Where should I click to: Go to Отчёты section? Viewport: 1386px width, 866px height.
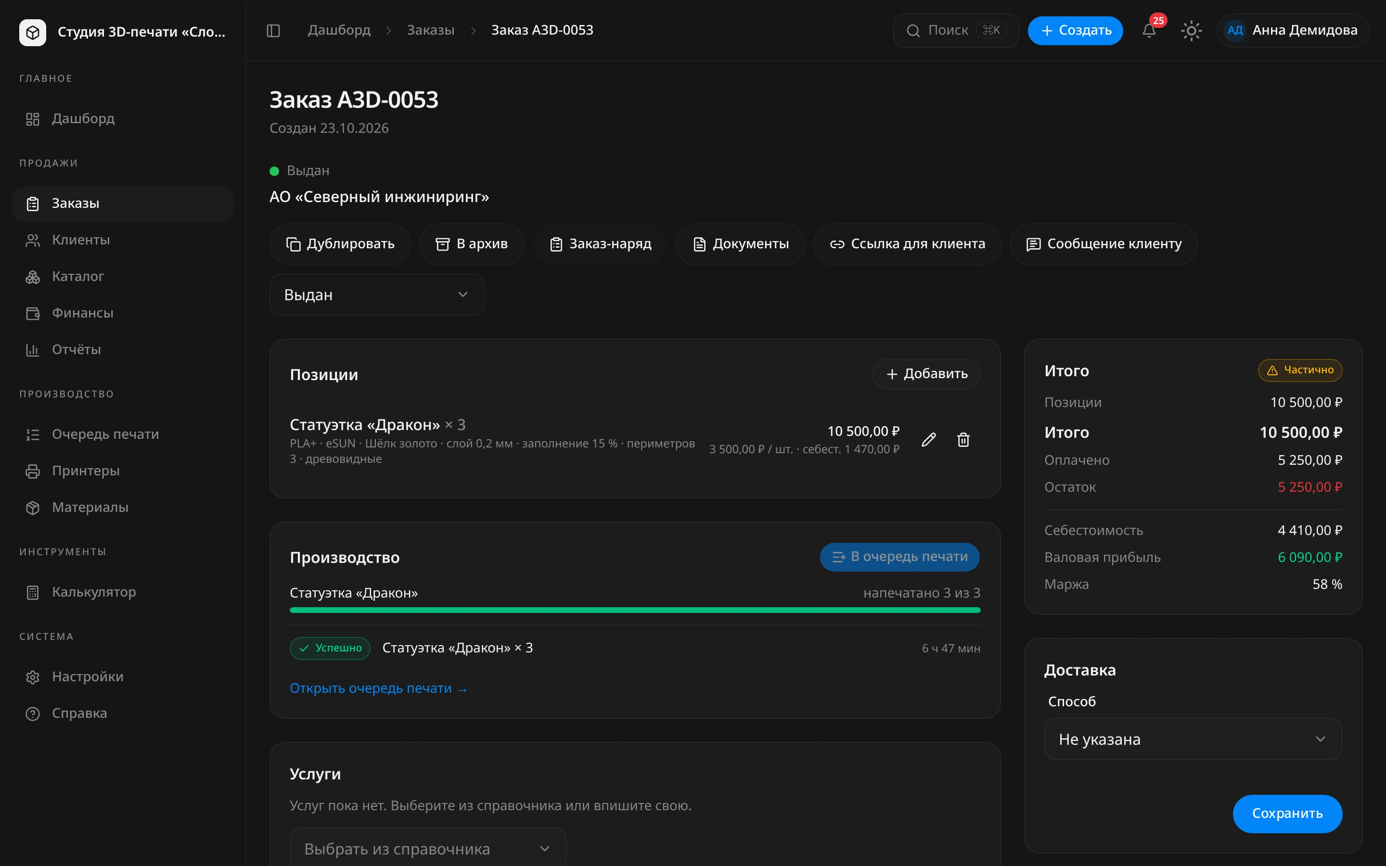[x=123, y=349]
